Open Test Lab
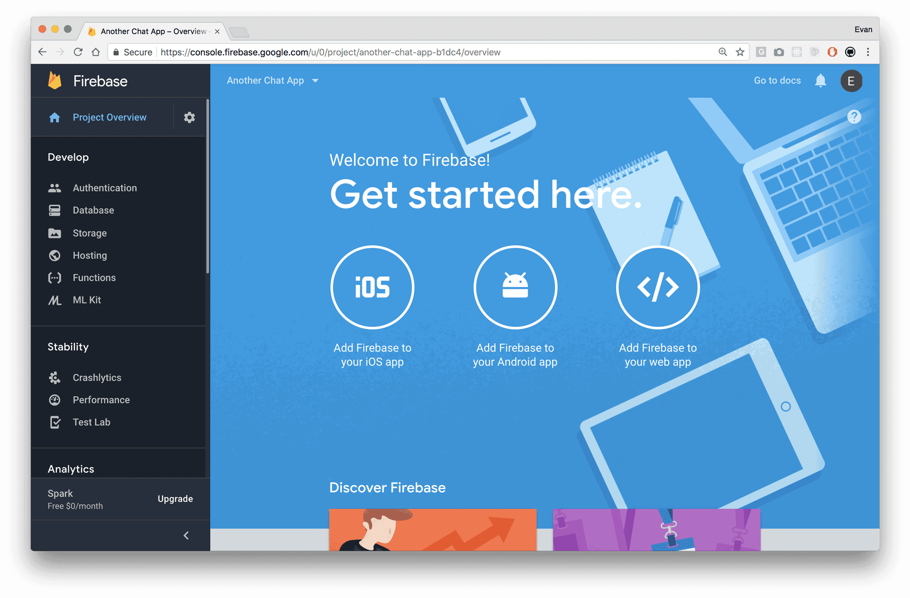Screen dimensions: 910x598 click(x=91, y=422)
